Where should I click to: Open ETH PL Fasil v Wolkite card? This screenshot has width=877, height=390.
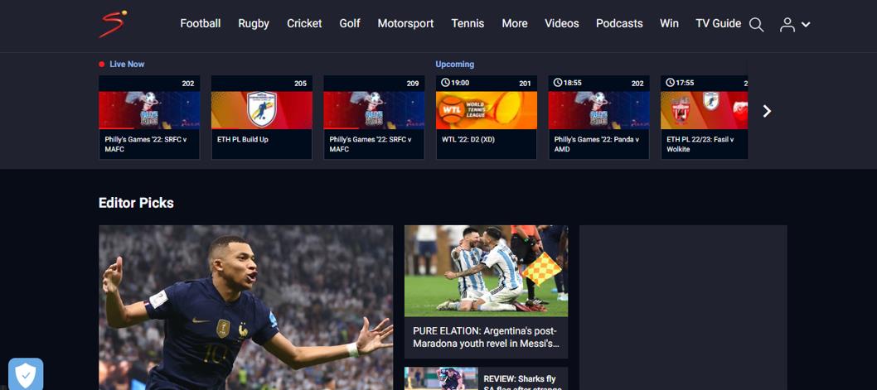(x=704, y=117)
